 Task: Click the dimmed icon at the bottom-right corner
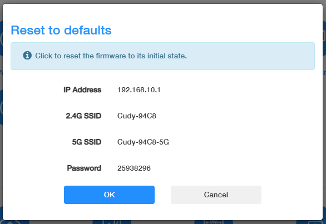point(314,222)
